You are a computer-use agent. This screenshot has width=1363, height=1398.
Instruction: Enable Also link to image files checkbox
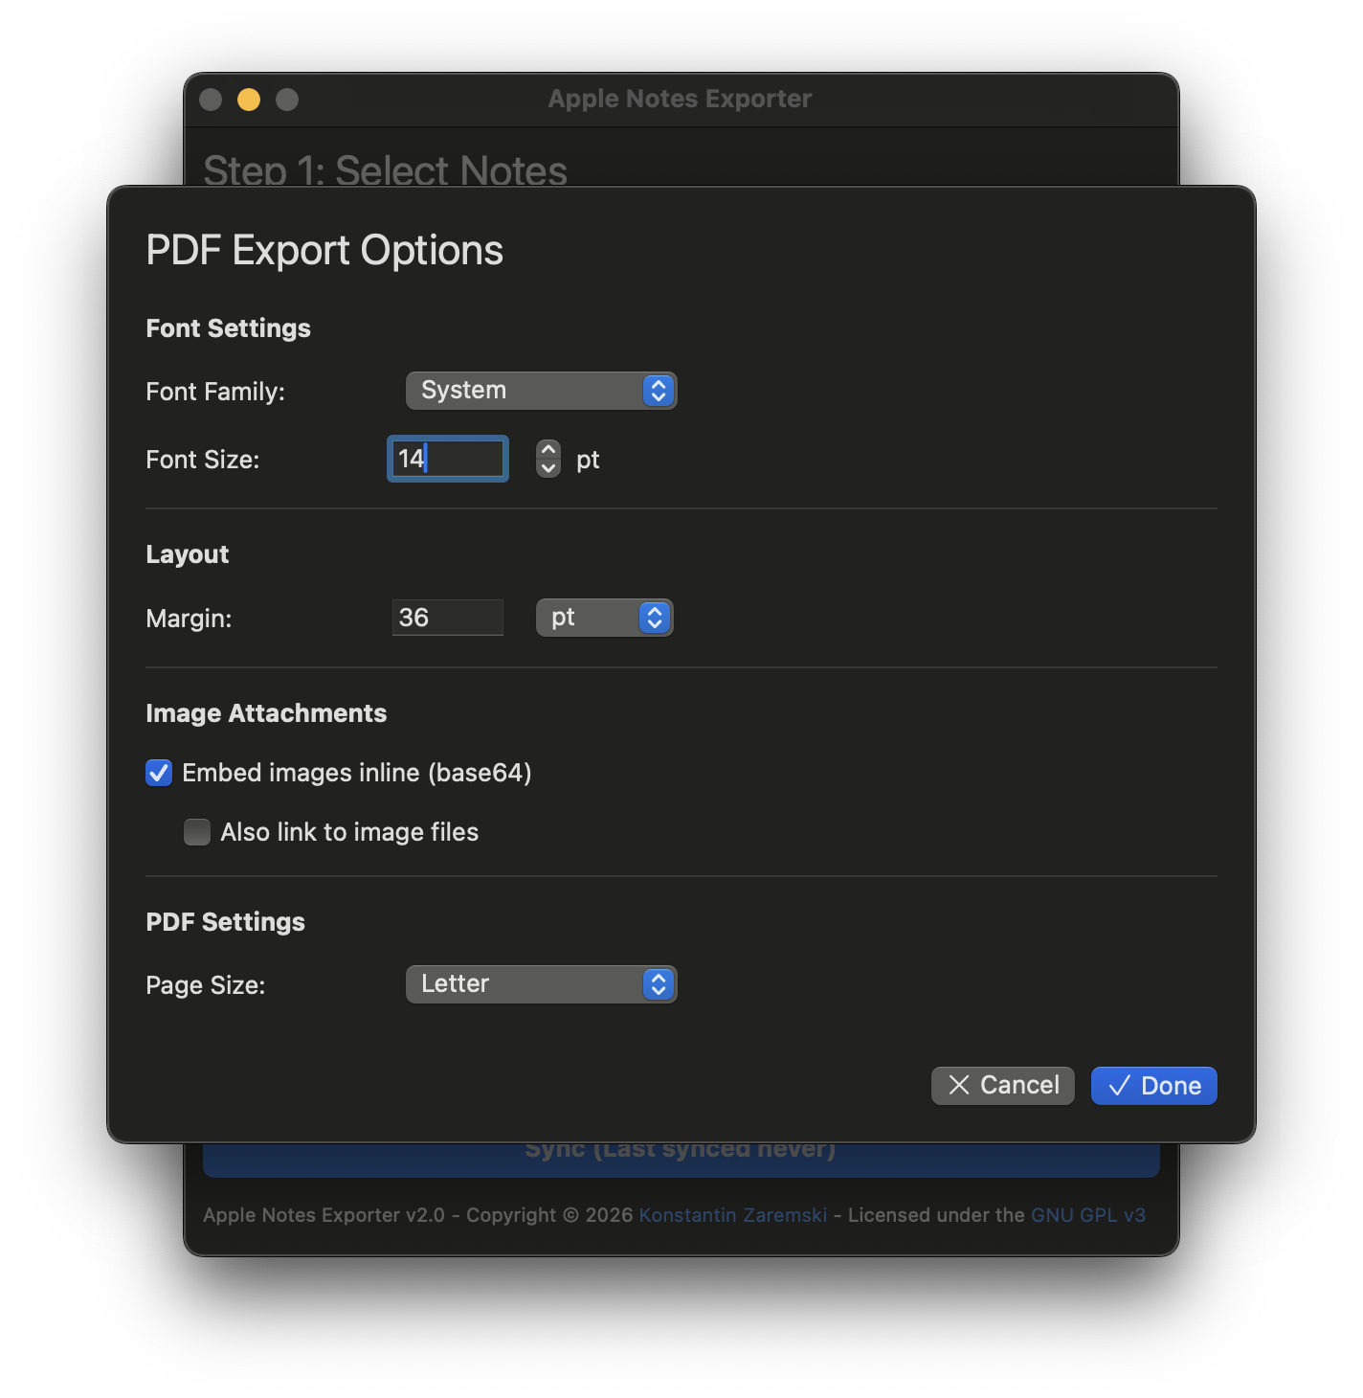(x=197, y=832)
